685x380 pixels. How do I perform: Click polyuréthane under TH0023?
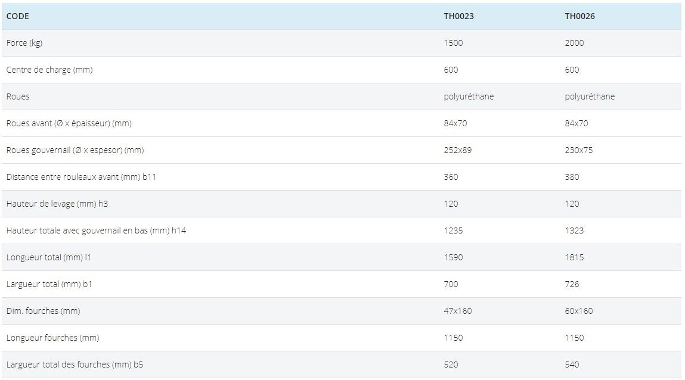pyautogui.click(x=469, y=96)
